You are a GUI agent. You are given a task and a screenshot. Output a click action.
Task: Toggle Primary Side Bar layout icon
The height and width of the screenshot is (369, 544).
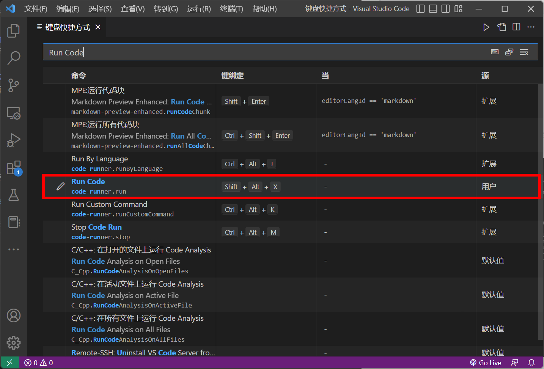(x=420, y=9)
